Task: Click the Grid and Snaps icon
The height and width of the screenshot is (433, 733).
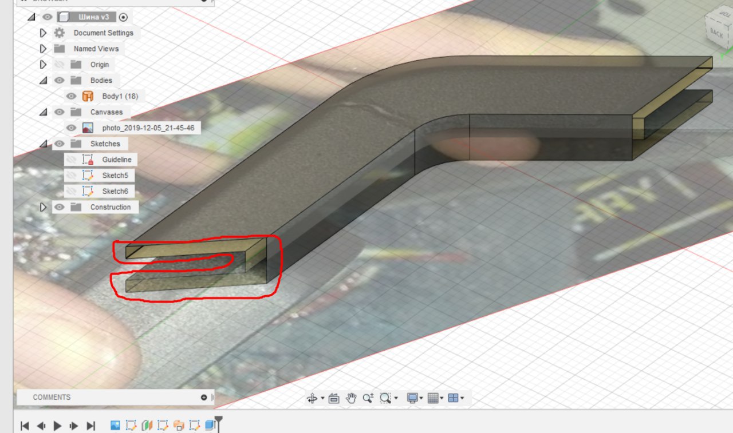Action: (x=433, y=398)
